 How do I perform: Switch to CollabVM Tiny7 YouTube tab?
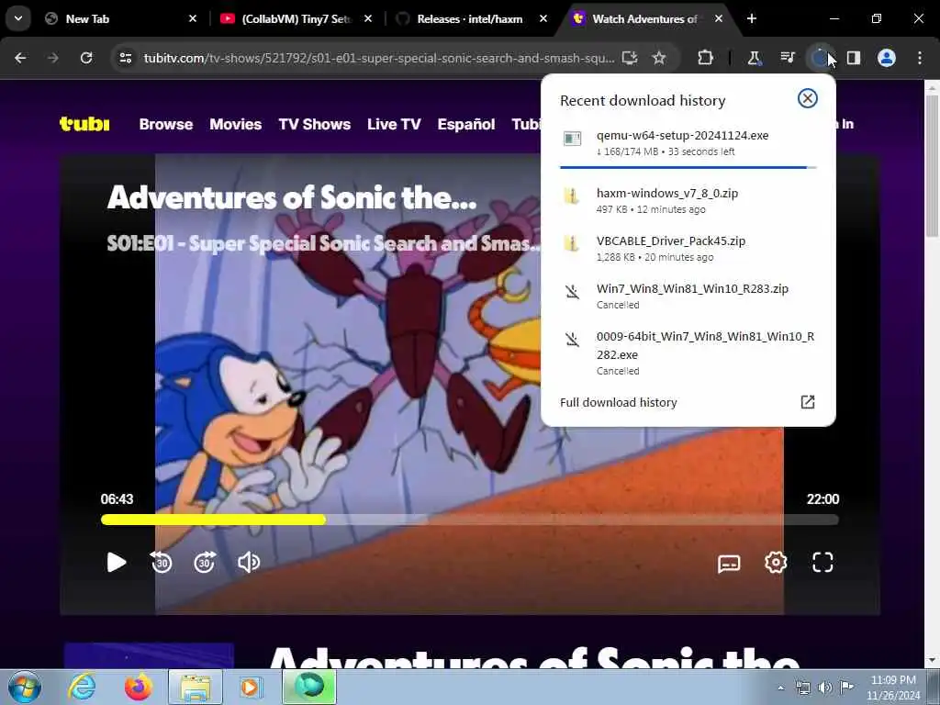[x=295, y=18]
